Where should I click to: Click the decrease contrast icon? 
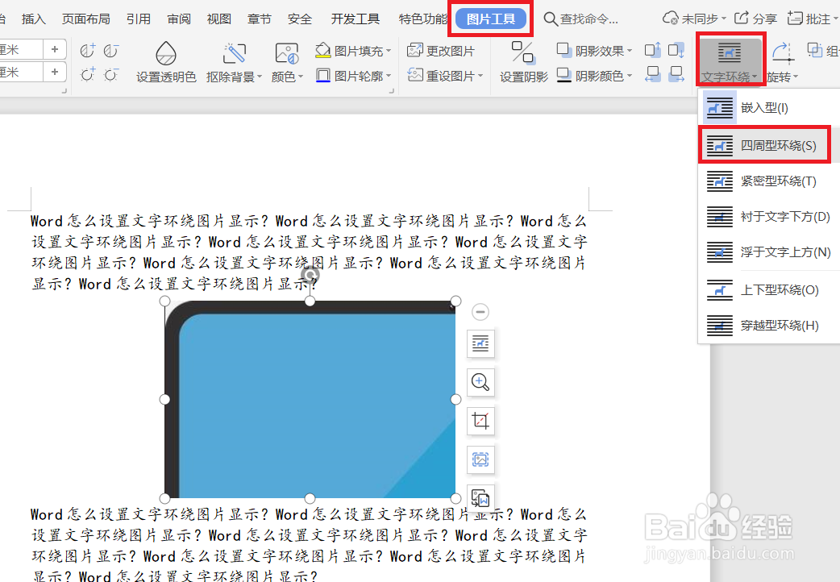point(110,50)
